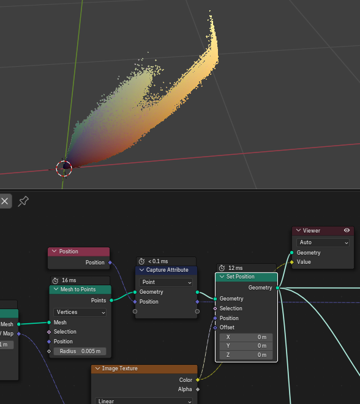Click the Offset X 0 m field

point(246,337)
